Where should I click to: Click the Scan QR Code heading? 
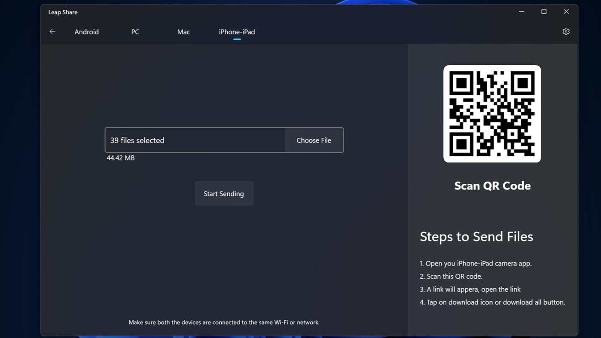click(x=492, y=185)
